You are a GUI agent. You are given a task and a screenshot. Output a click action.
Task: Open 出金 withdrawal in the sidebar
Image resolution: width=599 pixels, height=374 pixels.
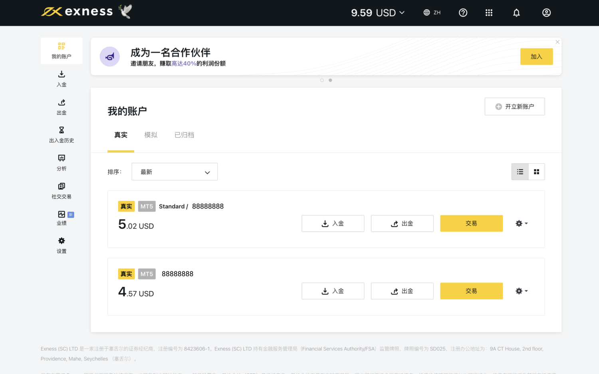[x=61, y=107]
